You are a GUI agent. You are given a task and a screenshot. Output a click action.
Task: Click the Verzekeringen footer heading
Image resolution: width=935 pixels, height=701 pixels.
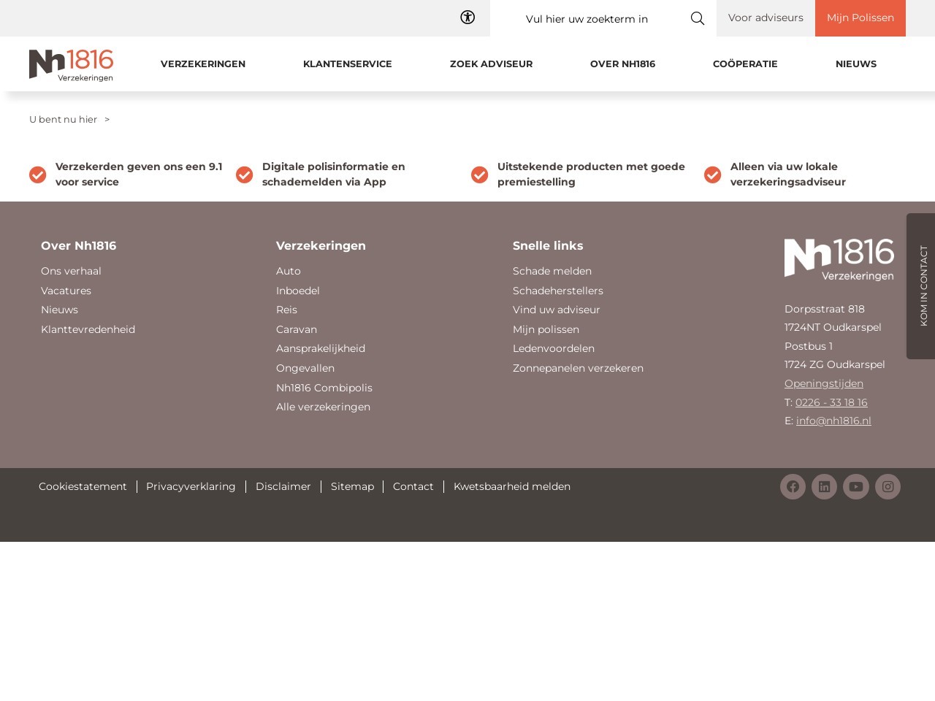tap(321, 246)
